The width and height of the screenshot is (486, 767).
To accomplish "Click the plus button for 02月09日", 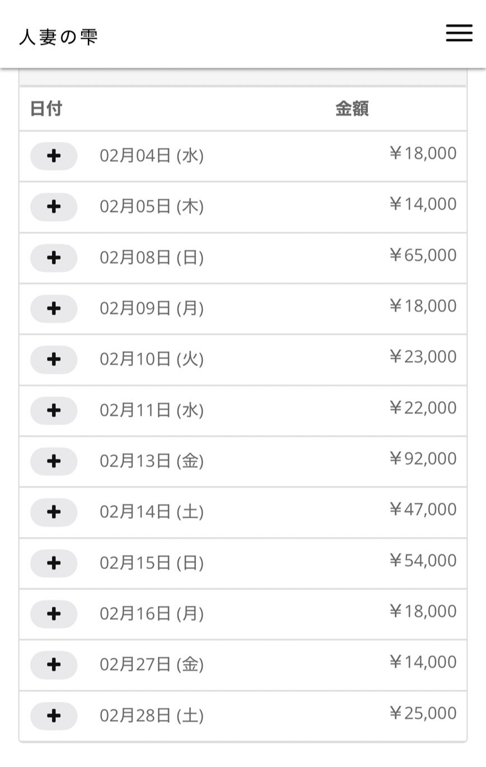I will click(x=54, y=309).
